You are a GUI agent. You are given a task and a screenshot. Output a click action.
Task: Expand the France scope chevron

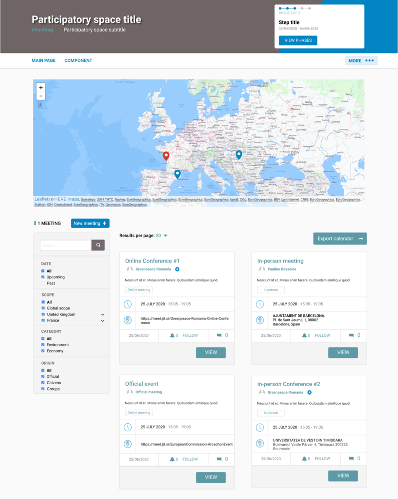103,321
